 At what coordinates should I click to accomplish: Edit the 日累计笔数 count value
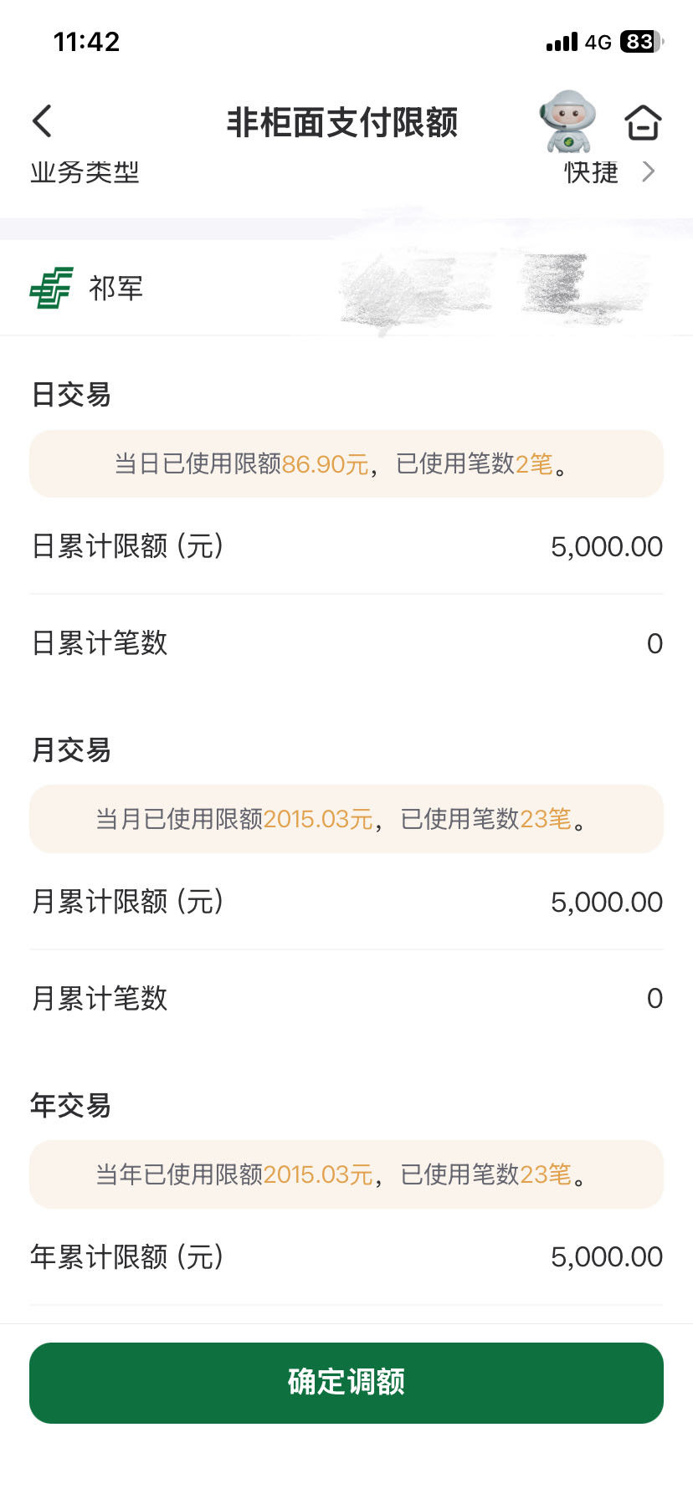coord(654,643)
